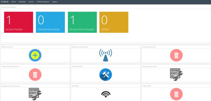Open the Network Toolkit hammer and wrench icon
Screen dimensions: 211x101
(x=106, y=75)
